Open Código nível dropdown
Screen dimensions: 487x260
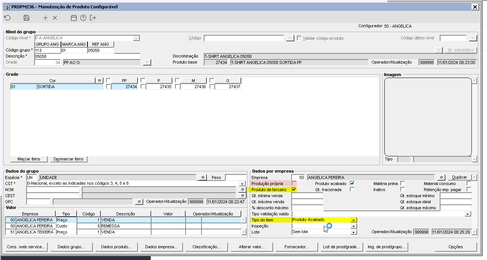pyautogui.click(x=136, y=38)
